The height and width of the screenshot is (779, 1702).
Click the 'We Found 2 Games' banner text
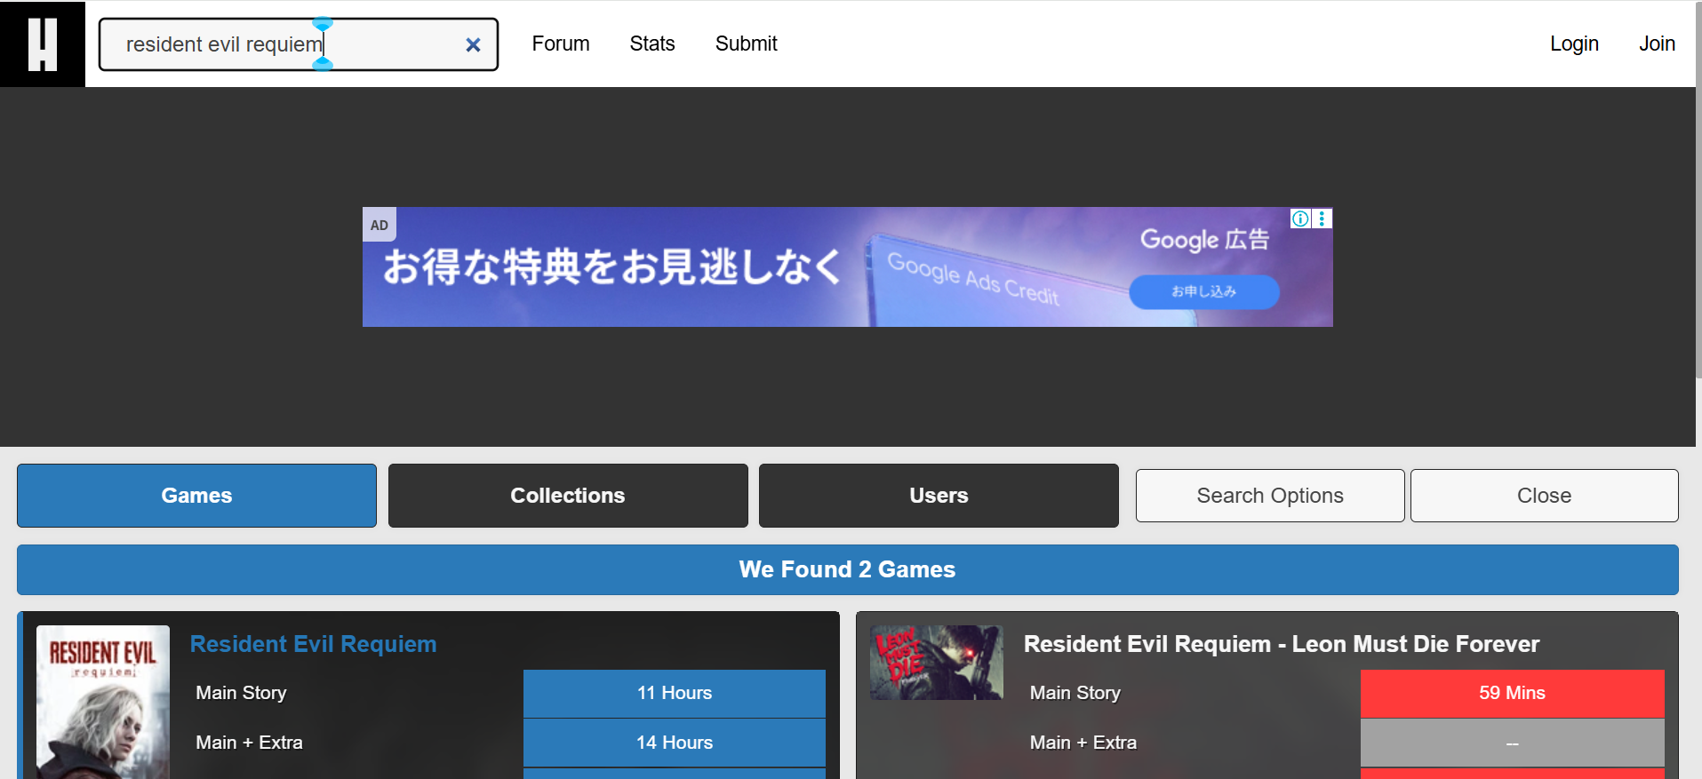[x=847, y=569]
